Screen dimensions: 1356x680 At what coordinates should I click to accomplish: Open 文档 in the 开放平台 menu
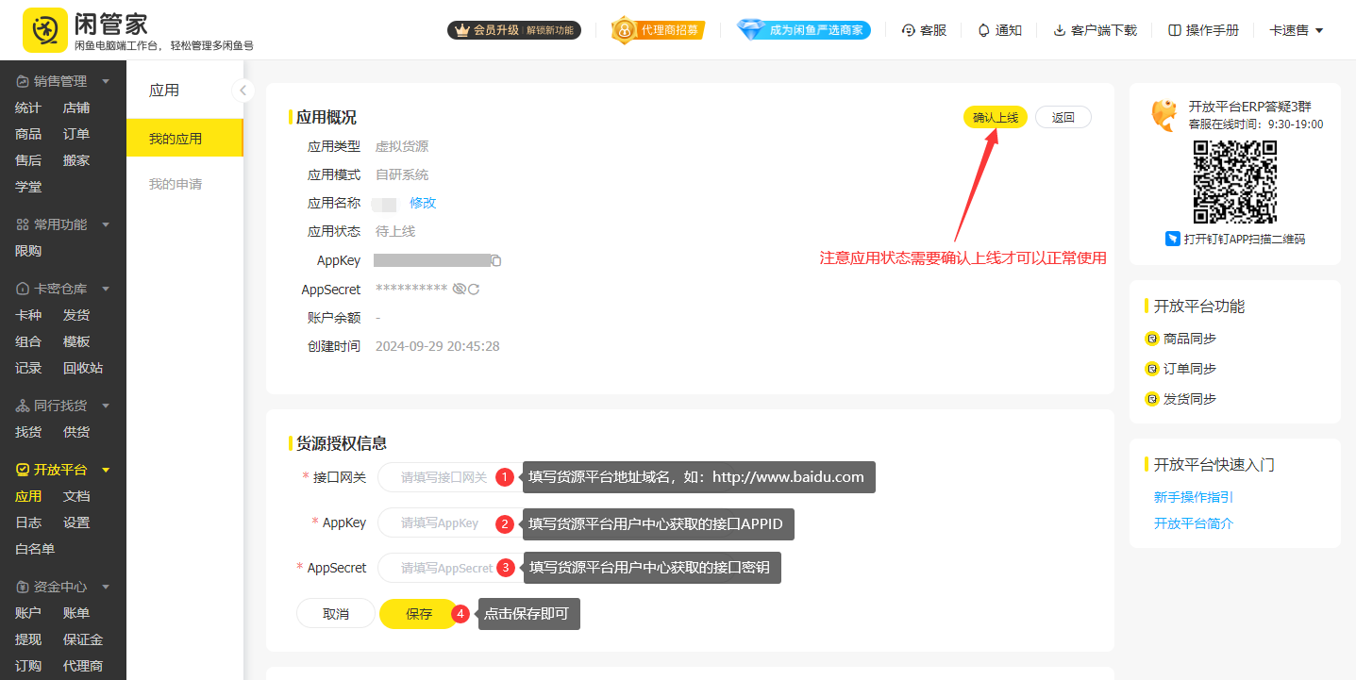pyautogui.click(x=76, y=495)
